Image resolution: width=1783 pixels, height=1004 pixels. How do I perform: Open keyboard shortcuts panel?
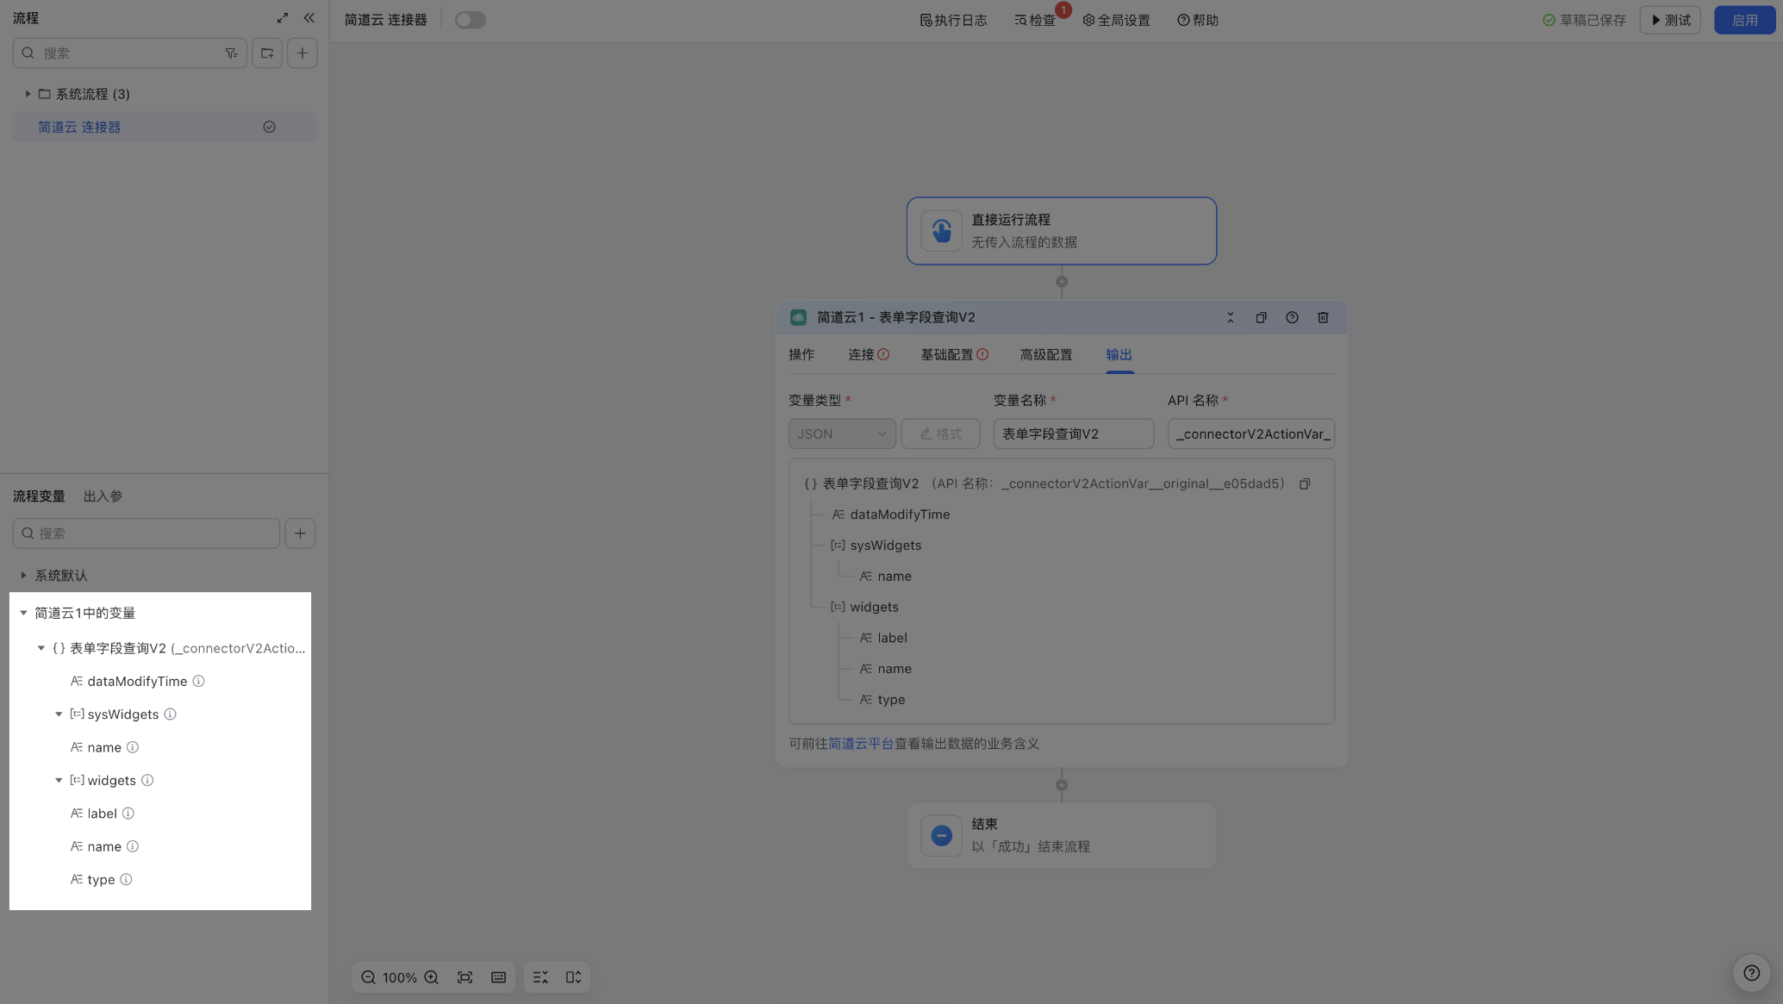coord(498,977)
